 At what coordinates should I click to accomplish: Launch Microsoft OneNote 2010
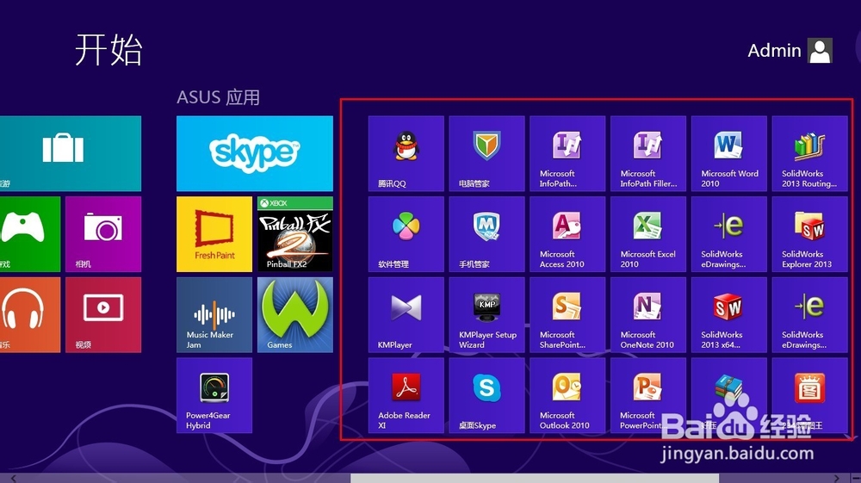(x=648, y=314)
